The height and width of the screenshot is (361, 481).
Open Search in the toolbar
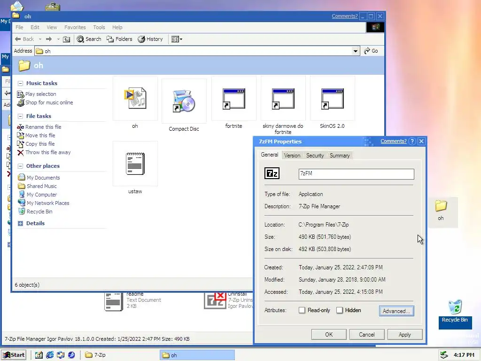point(89,39)
